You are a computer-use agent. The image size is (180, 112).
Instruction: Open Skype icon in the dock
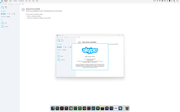click(120, 108)
